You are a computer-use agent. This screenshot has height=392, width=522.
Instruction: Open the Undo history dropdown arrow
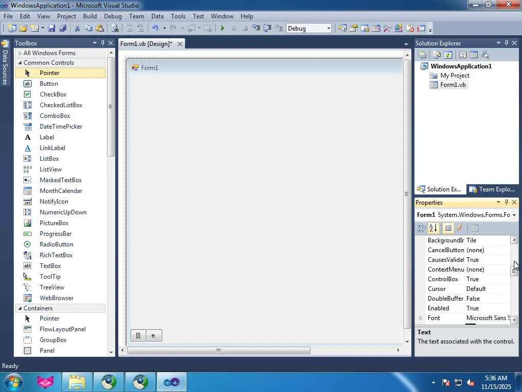tap(164, 29)
